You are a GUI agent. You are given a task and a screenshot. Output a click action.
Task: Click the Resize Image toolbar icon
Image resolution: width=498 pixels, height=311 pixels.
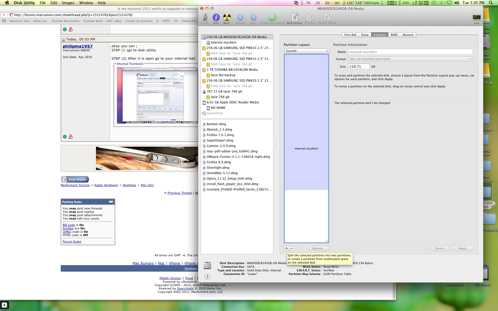[x=327, y=19]
